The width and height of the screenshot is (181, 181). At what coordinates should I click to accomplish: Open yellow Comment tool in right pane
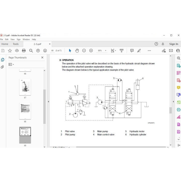coord(178,87)
